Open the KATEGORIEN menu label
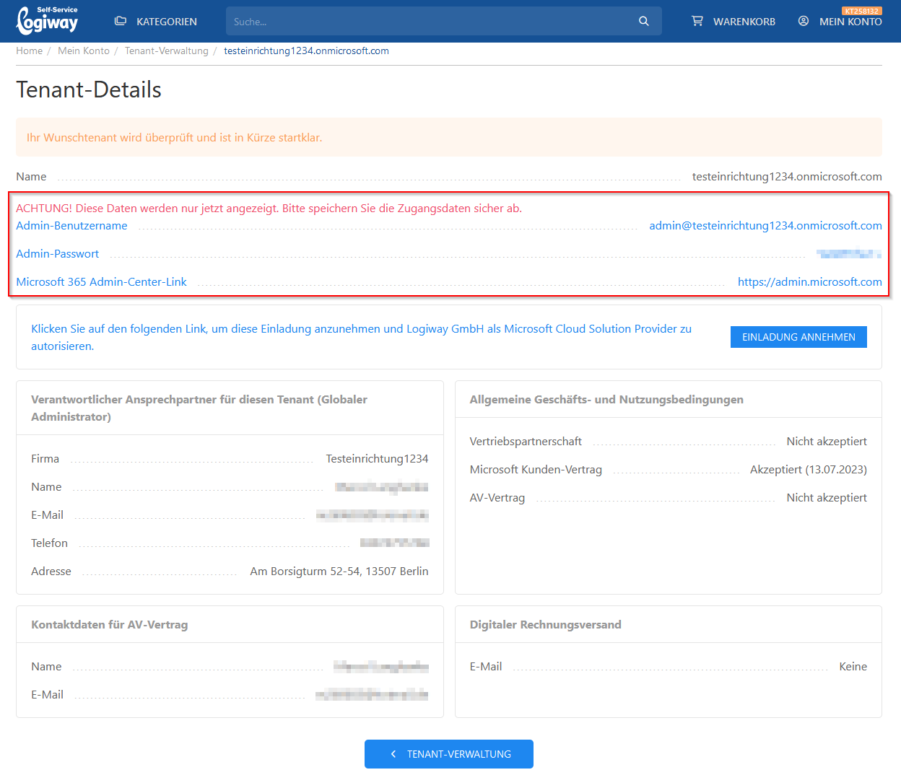 click(166, 22)
